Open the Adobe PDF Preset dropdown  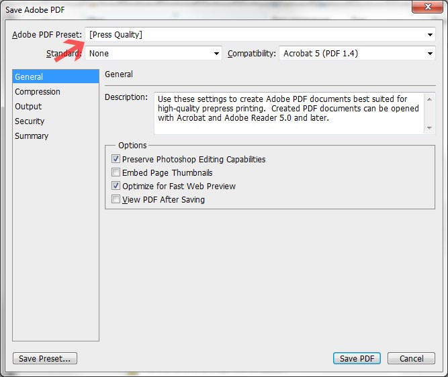(x=260, y=34)
